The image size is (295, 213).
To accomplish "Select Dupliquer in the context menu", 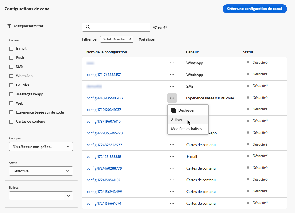I will click(186, 110).
